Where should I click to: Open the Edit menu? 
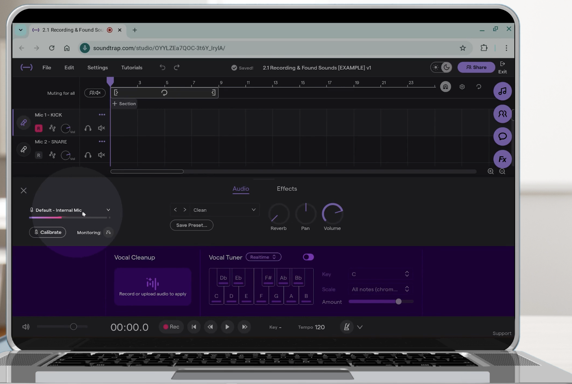coord(69,67)
